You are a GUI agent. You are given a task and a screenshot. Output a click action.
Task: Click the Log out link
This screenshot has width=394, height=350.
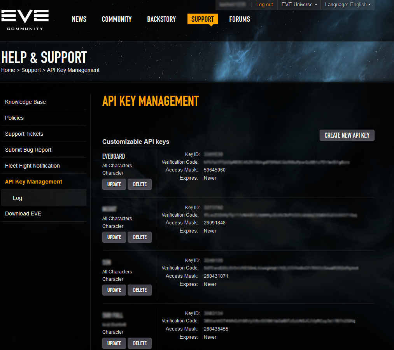click(x=264, y=5)
